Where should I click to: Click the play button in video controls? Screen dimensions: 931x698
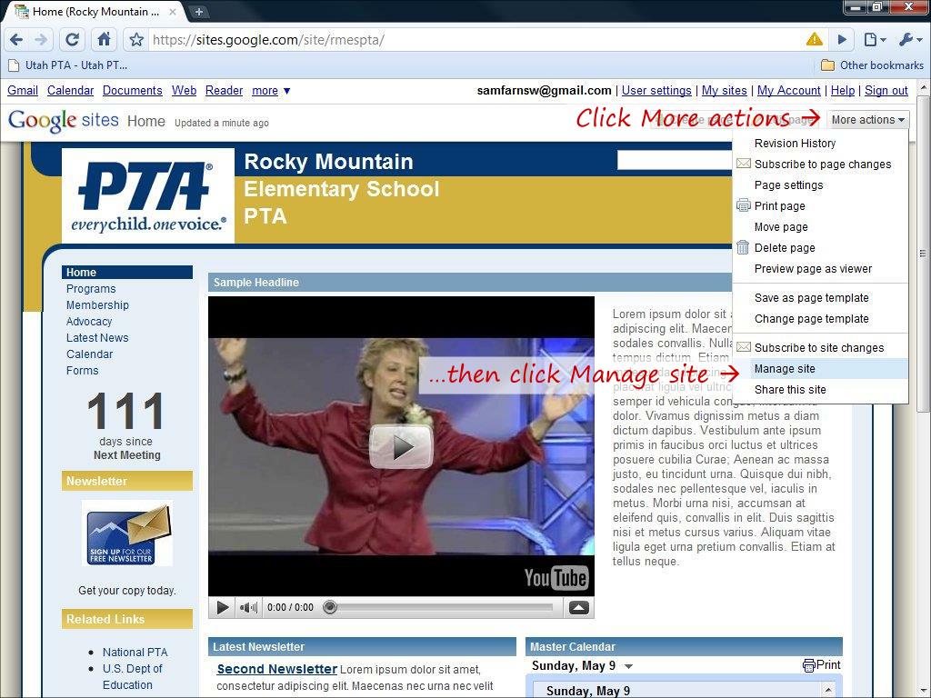[x=224, y=607]
